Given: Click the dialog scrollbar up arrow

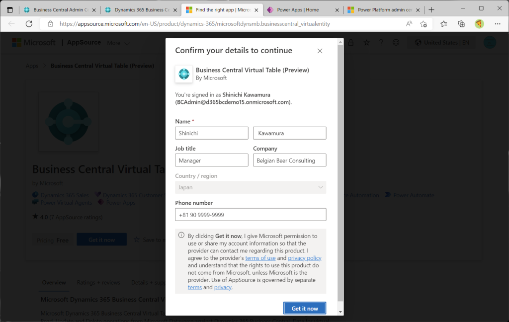Looking at the screenshot, I should [340, 42].
